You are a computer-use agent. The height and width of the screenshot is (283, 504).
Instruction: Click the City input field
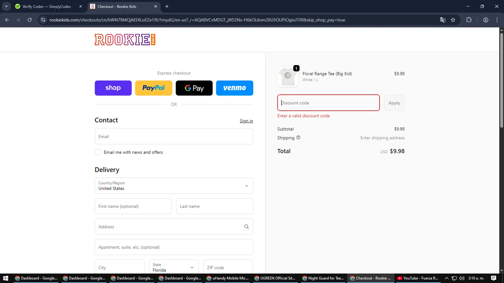[120, 267]
